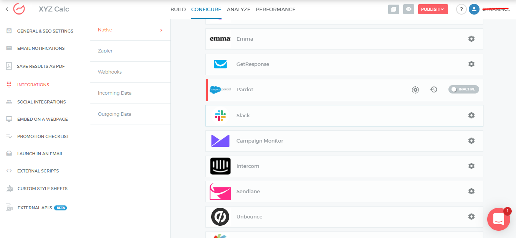Click the External API's file icon

point(9,207)
